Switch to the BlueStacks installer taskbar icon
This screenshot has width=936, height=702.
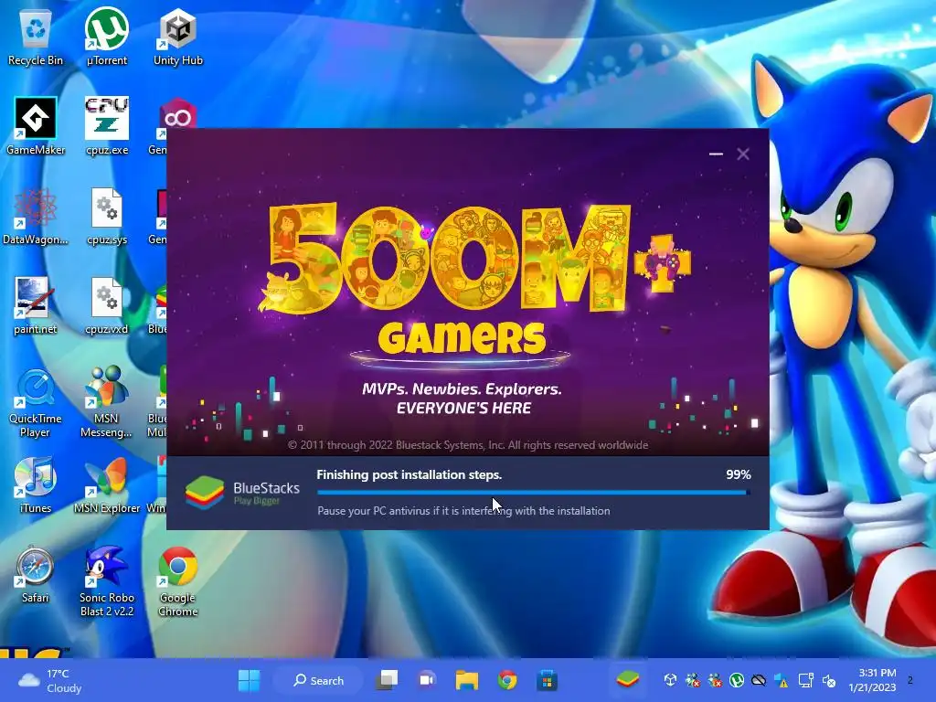[627, 679]
